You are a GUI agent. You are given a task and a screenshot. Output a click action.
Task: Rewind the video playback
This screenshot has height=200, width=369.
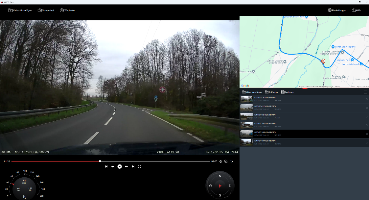tap(113, 166)
